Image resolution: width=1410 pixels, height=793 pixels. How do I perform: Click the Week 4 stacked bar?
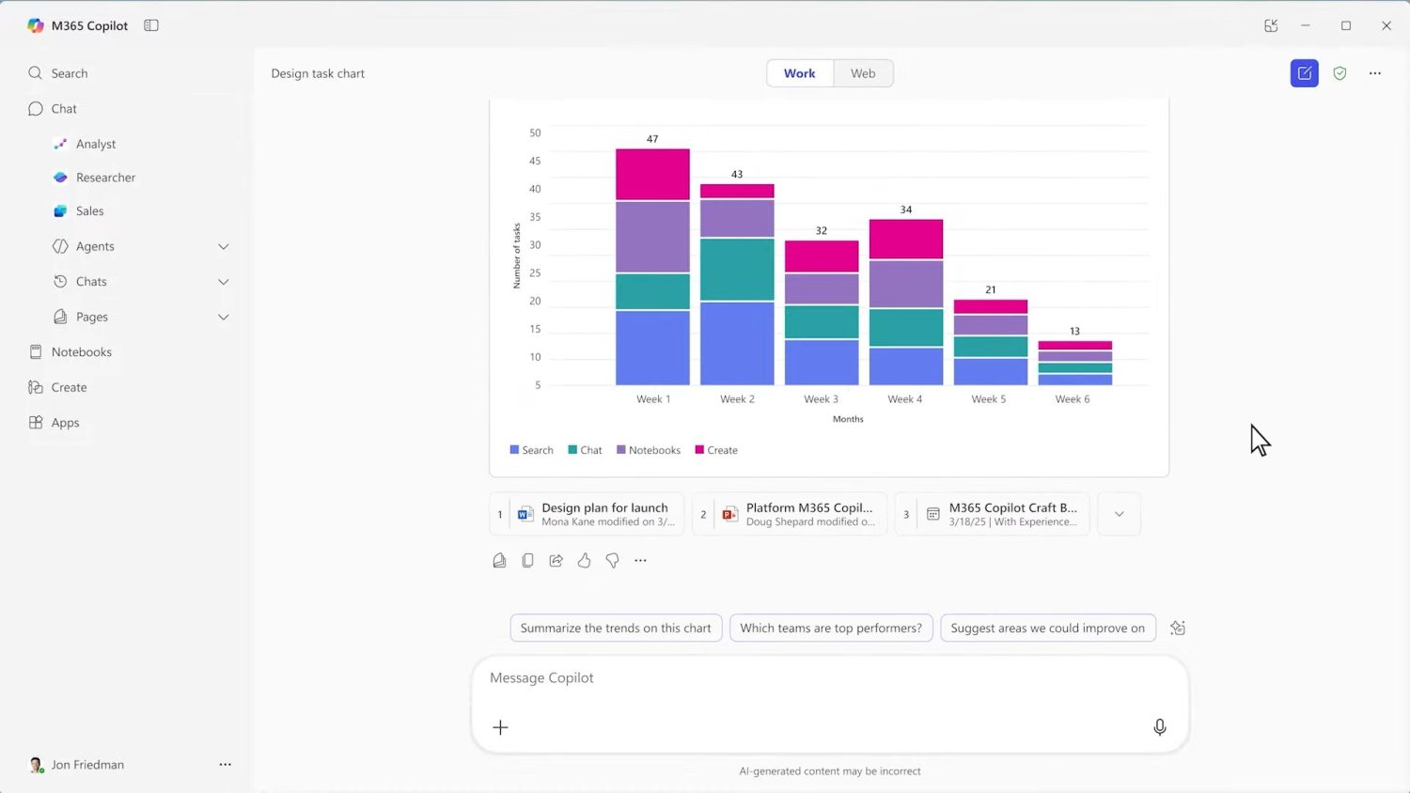[x=906, y=303]
